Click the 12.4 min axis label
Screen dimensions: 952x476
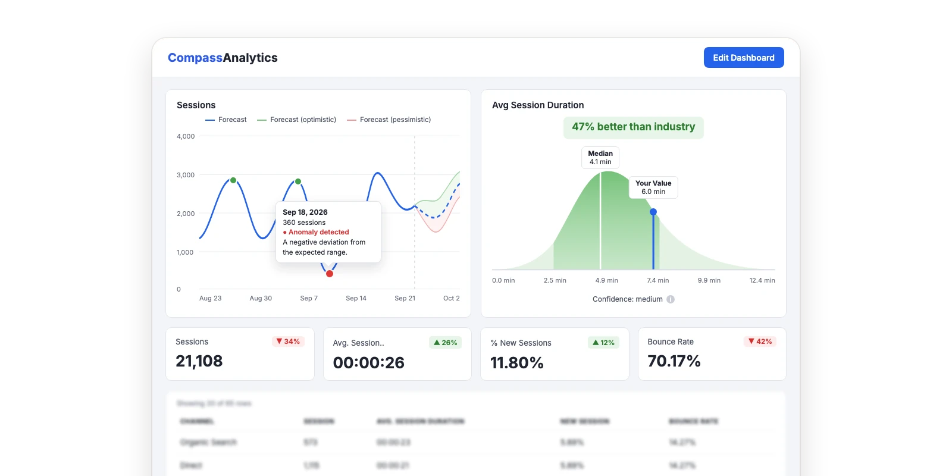coord(762,280)
